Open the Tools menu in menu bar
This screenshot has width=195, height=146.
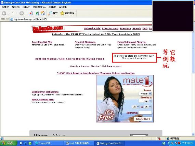(52, 7)
